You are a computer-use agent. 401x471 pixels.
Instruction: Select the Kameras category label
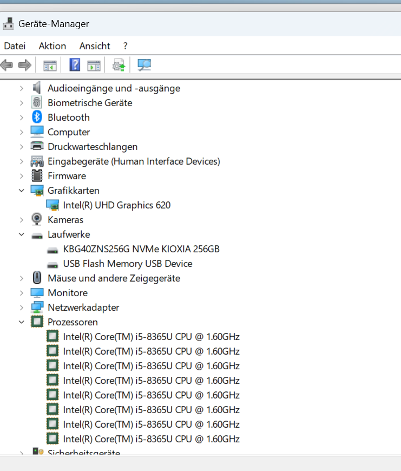coord(65,220)
